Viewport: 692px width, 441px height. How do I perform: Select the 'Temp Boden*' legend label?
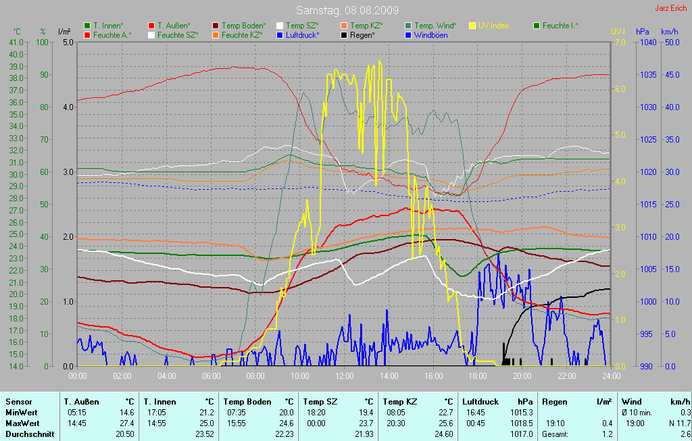[244, 26]
